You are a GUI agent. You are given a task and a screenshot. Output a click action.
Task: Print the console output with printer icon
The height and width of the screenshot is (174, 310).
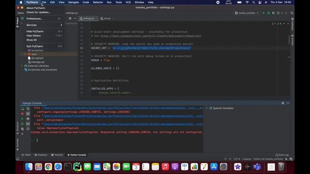point(28,119)
